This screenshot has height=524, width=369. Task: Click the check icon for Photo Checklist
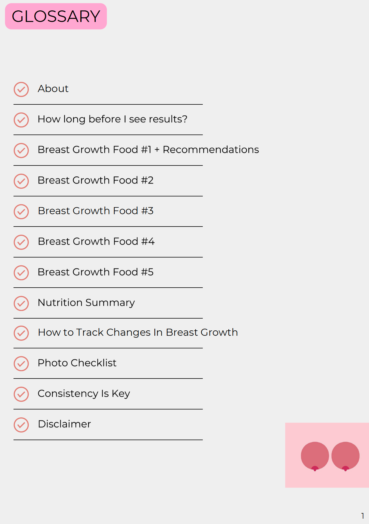coord(21,364)
